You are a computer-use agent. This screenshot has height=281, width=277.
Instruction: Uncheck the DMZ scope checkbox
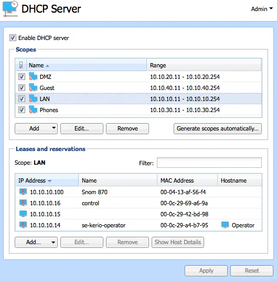[x=22, y=77]
